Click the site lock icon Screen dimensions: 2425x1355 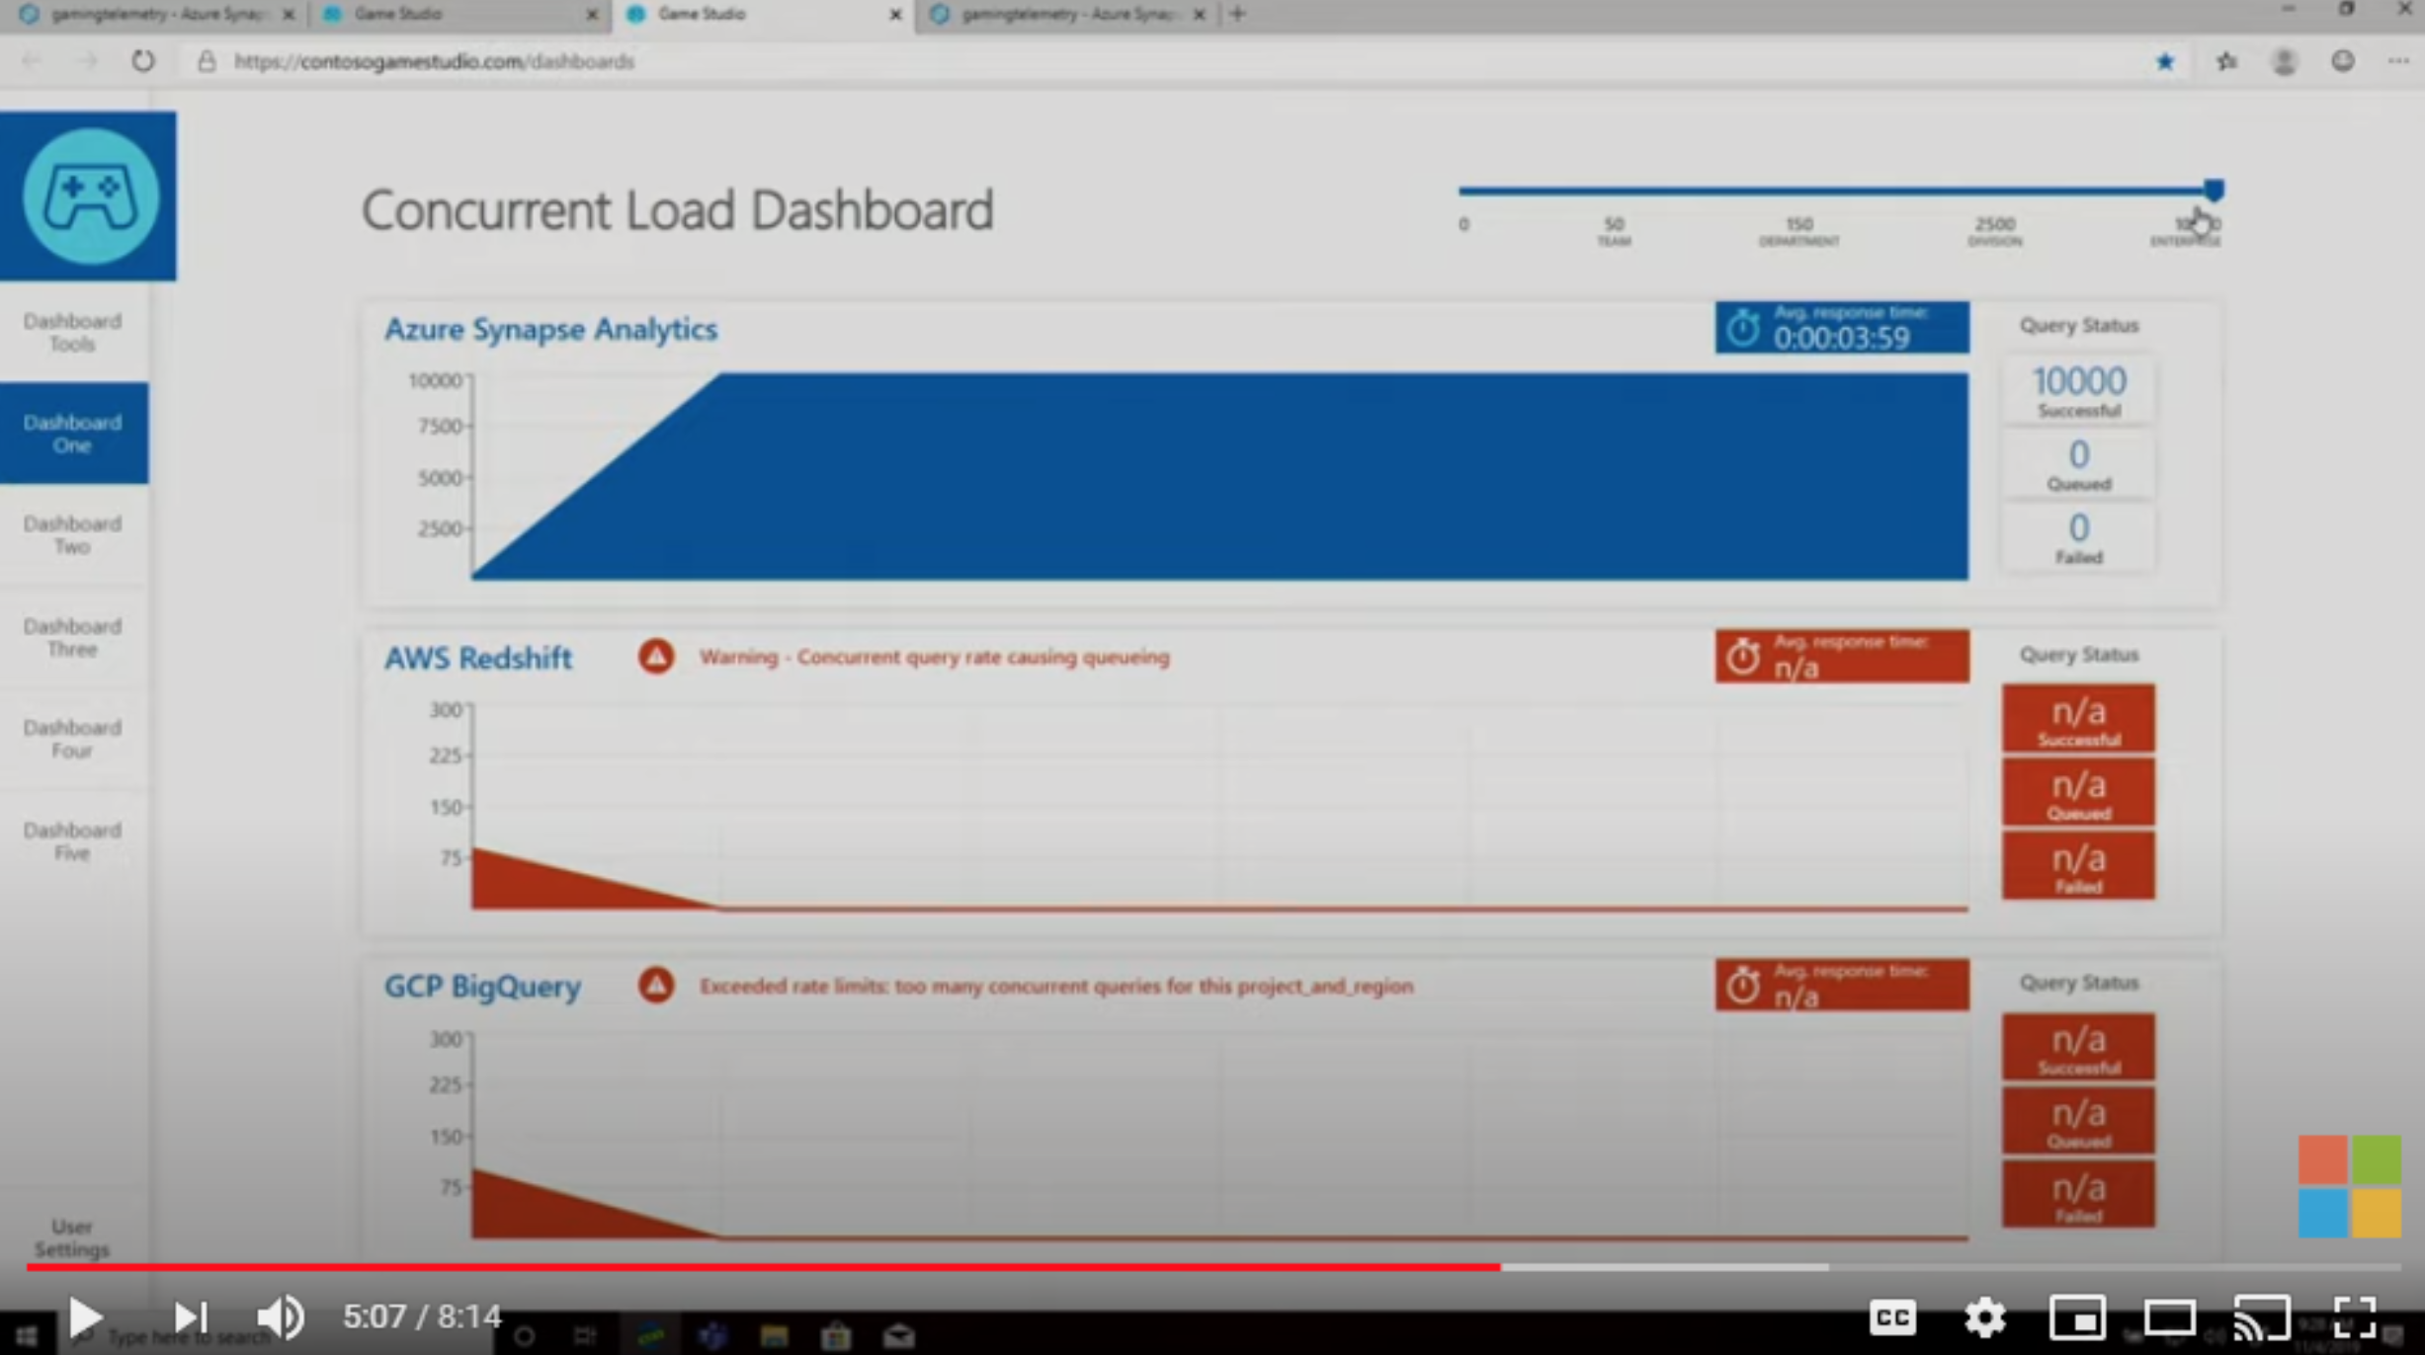[206, 61]
